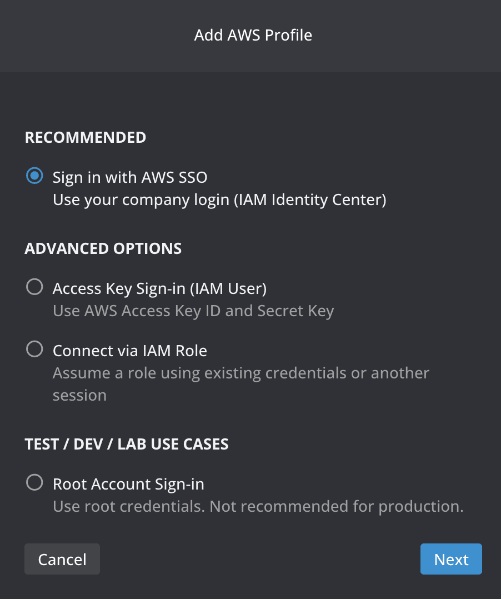The height and width of the screenshot is (599, 501).
Task: Select the Sign in with AWS SSO radio button
Action: 34,176
